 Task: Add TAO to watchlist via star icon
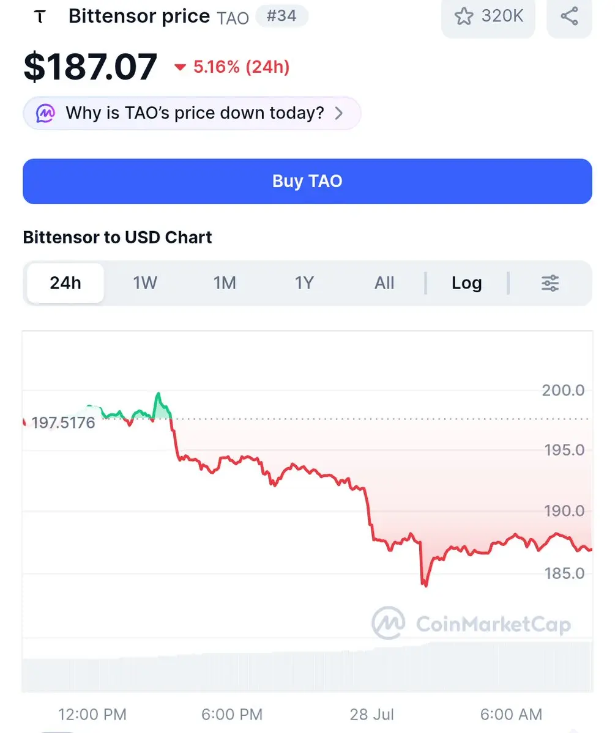[464, 17]
